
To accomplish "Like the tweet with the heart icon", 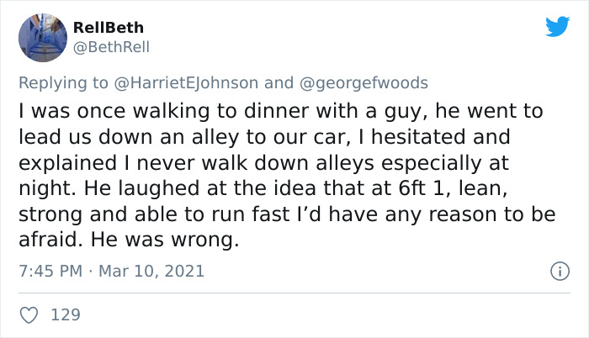I will tap(29, 315).
